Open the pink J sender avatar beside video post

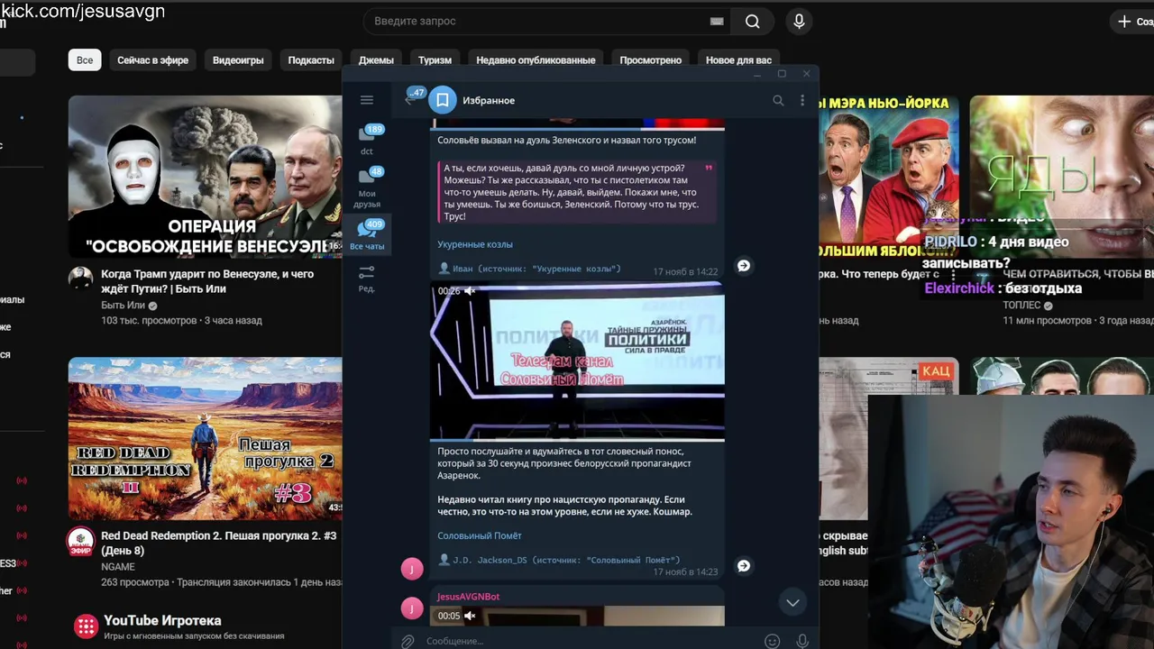tap(412, 568)
